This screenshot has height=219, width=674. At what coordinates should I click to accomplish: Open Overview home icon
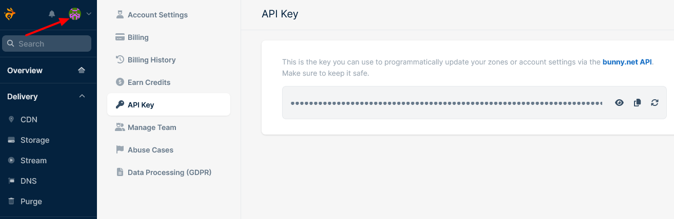pos(82,70)
